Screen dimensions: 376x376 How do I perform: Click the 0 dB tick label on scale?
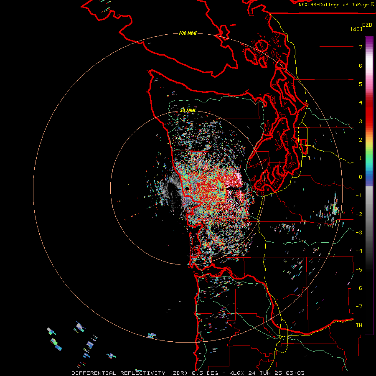pos(361,177)
